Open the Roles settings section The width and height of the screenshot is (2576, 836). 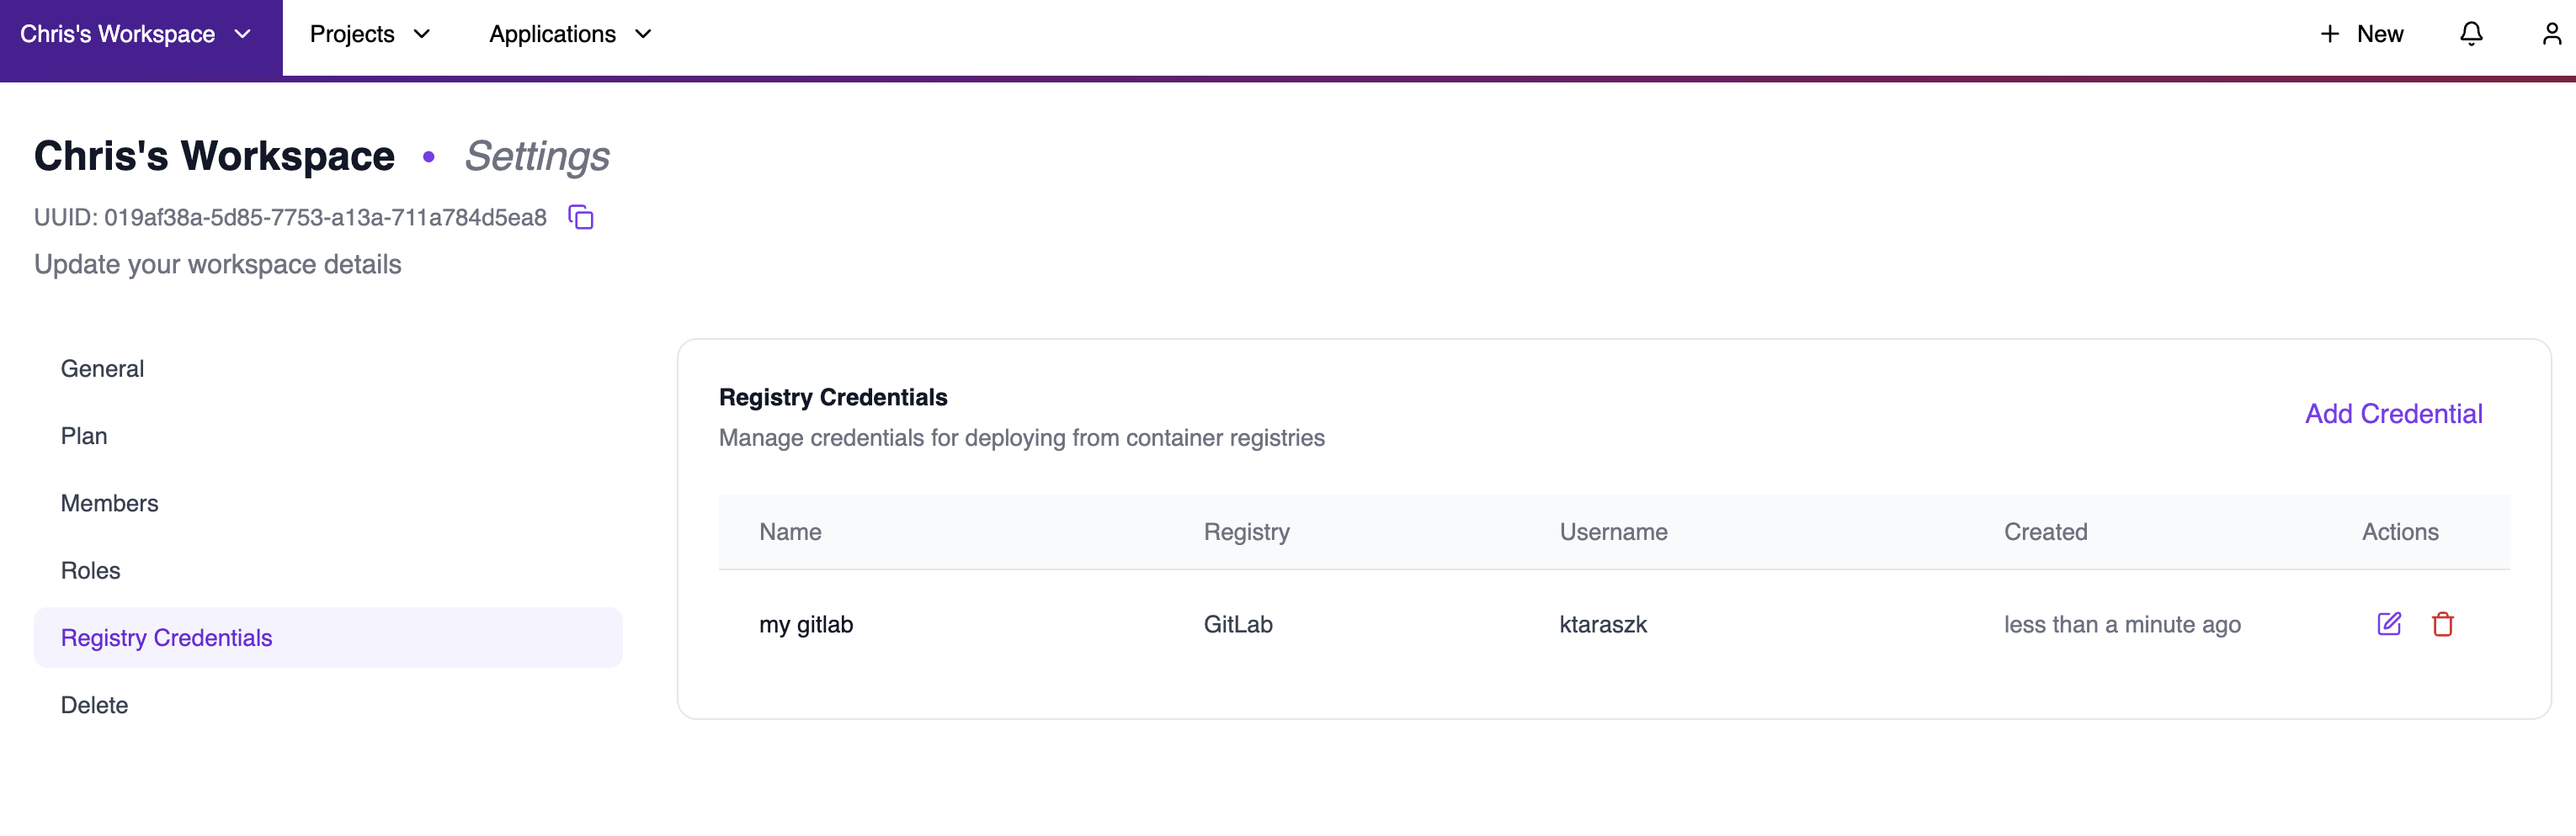(x=90, y=569)
